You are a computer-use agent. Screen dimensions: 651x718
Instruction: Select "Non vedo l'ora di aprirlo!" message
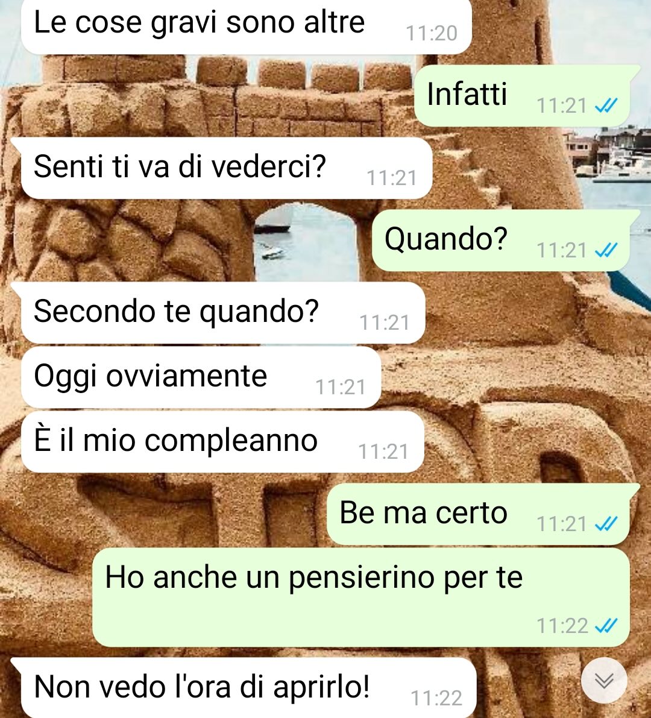coord(244,688)
